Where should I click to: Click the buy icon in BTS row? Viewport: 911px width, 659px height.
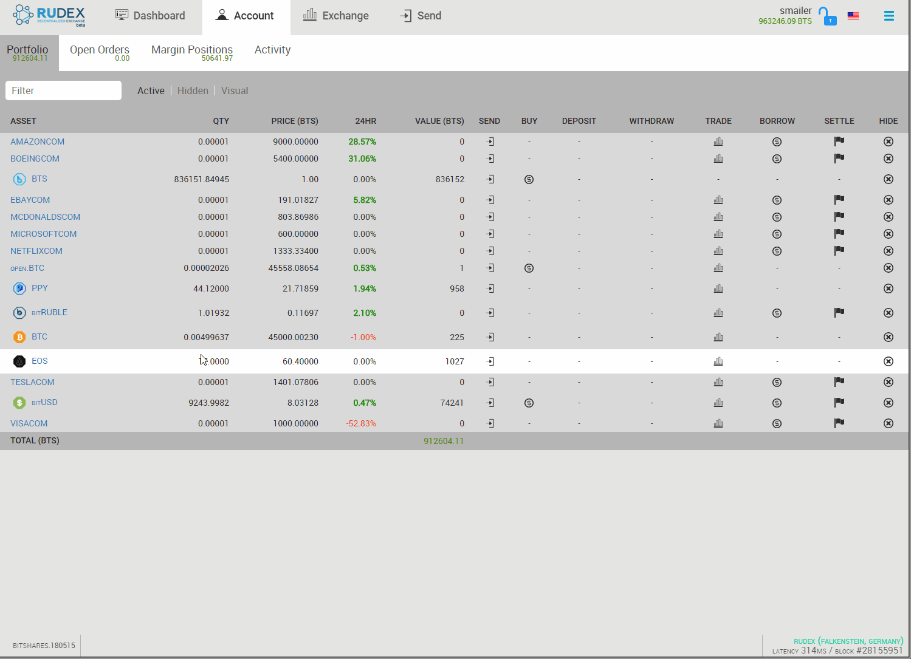[529, 179]
